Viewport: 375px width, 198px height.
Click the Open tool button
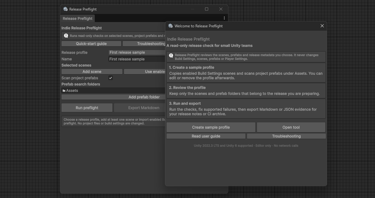(x=291, y=127)
